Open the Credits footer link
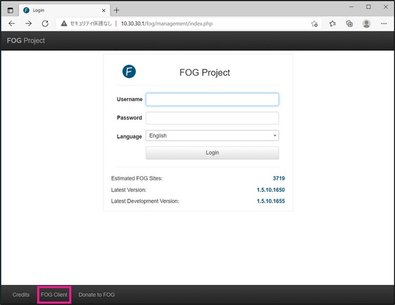395x305 pixels. (x=21, y=294)
